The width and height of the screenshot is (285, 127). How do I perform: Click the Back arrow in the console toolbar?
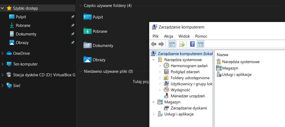[x=154, y=44]
